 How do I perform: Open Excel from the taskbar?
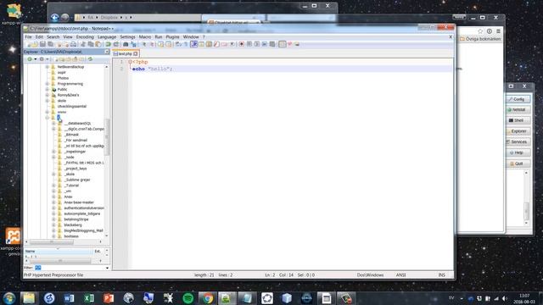(x=88, y=298)
